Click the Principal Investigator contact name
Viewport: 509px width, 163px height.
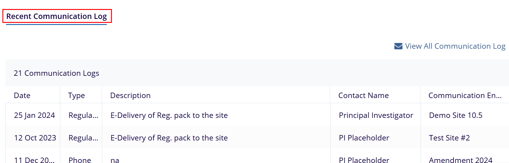click(376, 115)
